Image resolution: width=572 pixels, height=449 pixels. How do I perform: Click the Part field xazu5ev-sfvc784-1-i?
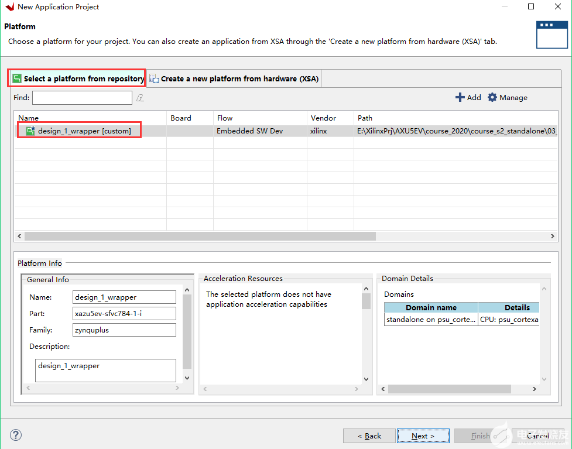124,314
